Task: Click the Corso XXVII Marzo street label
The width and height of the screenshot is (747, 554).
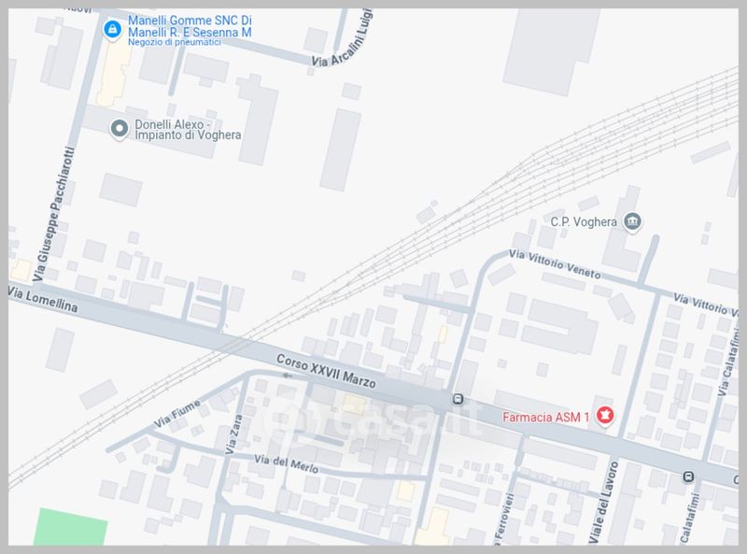Action: pos(326,371)
